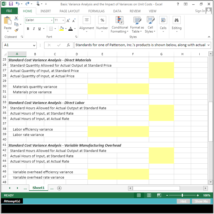This screenshot has height=214, width=214.
Task: Increase font size with the larger A
Action: click(x=68, y=21)
